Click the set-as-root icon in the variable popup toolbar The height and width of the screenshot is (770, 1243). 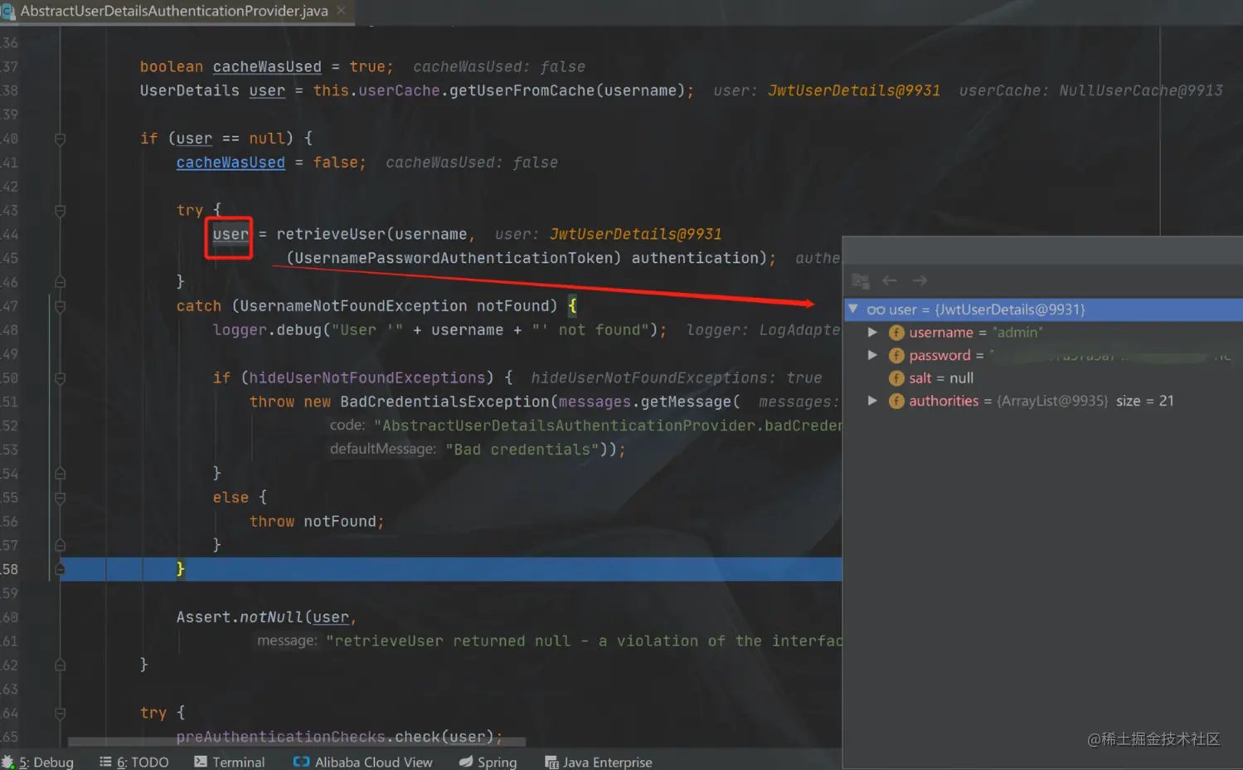tap(861, 280)
